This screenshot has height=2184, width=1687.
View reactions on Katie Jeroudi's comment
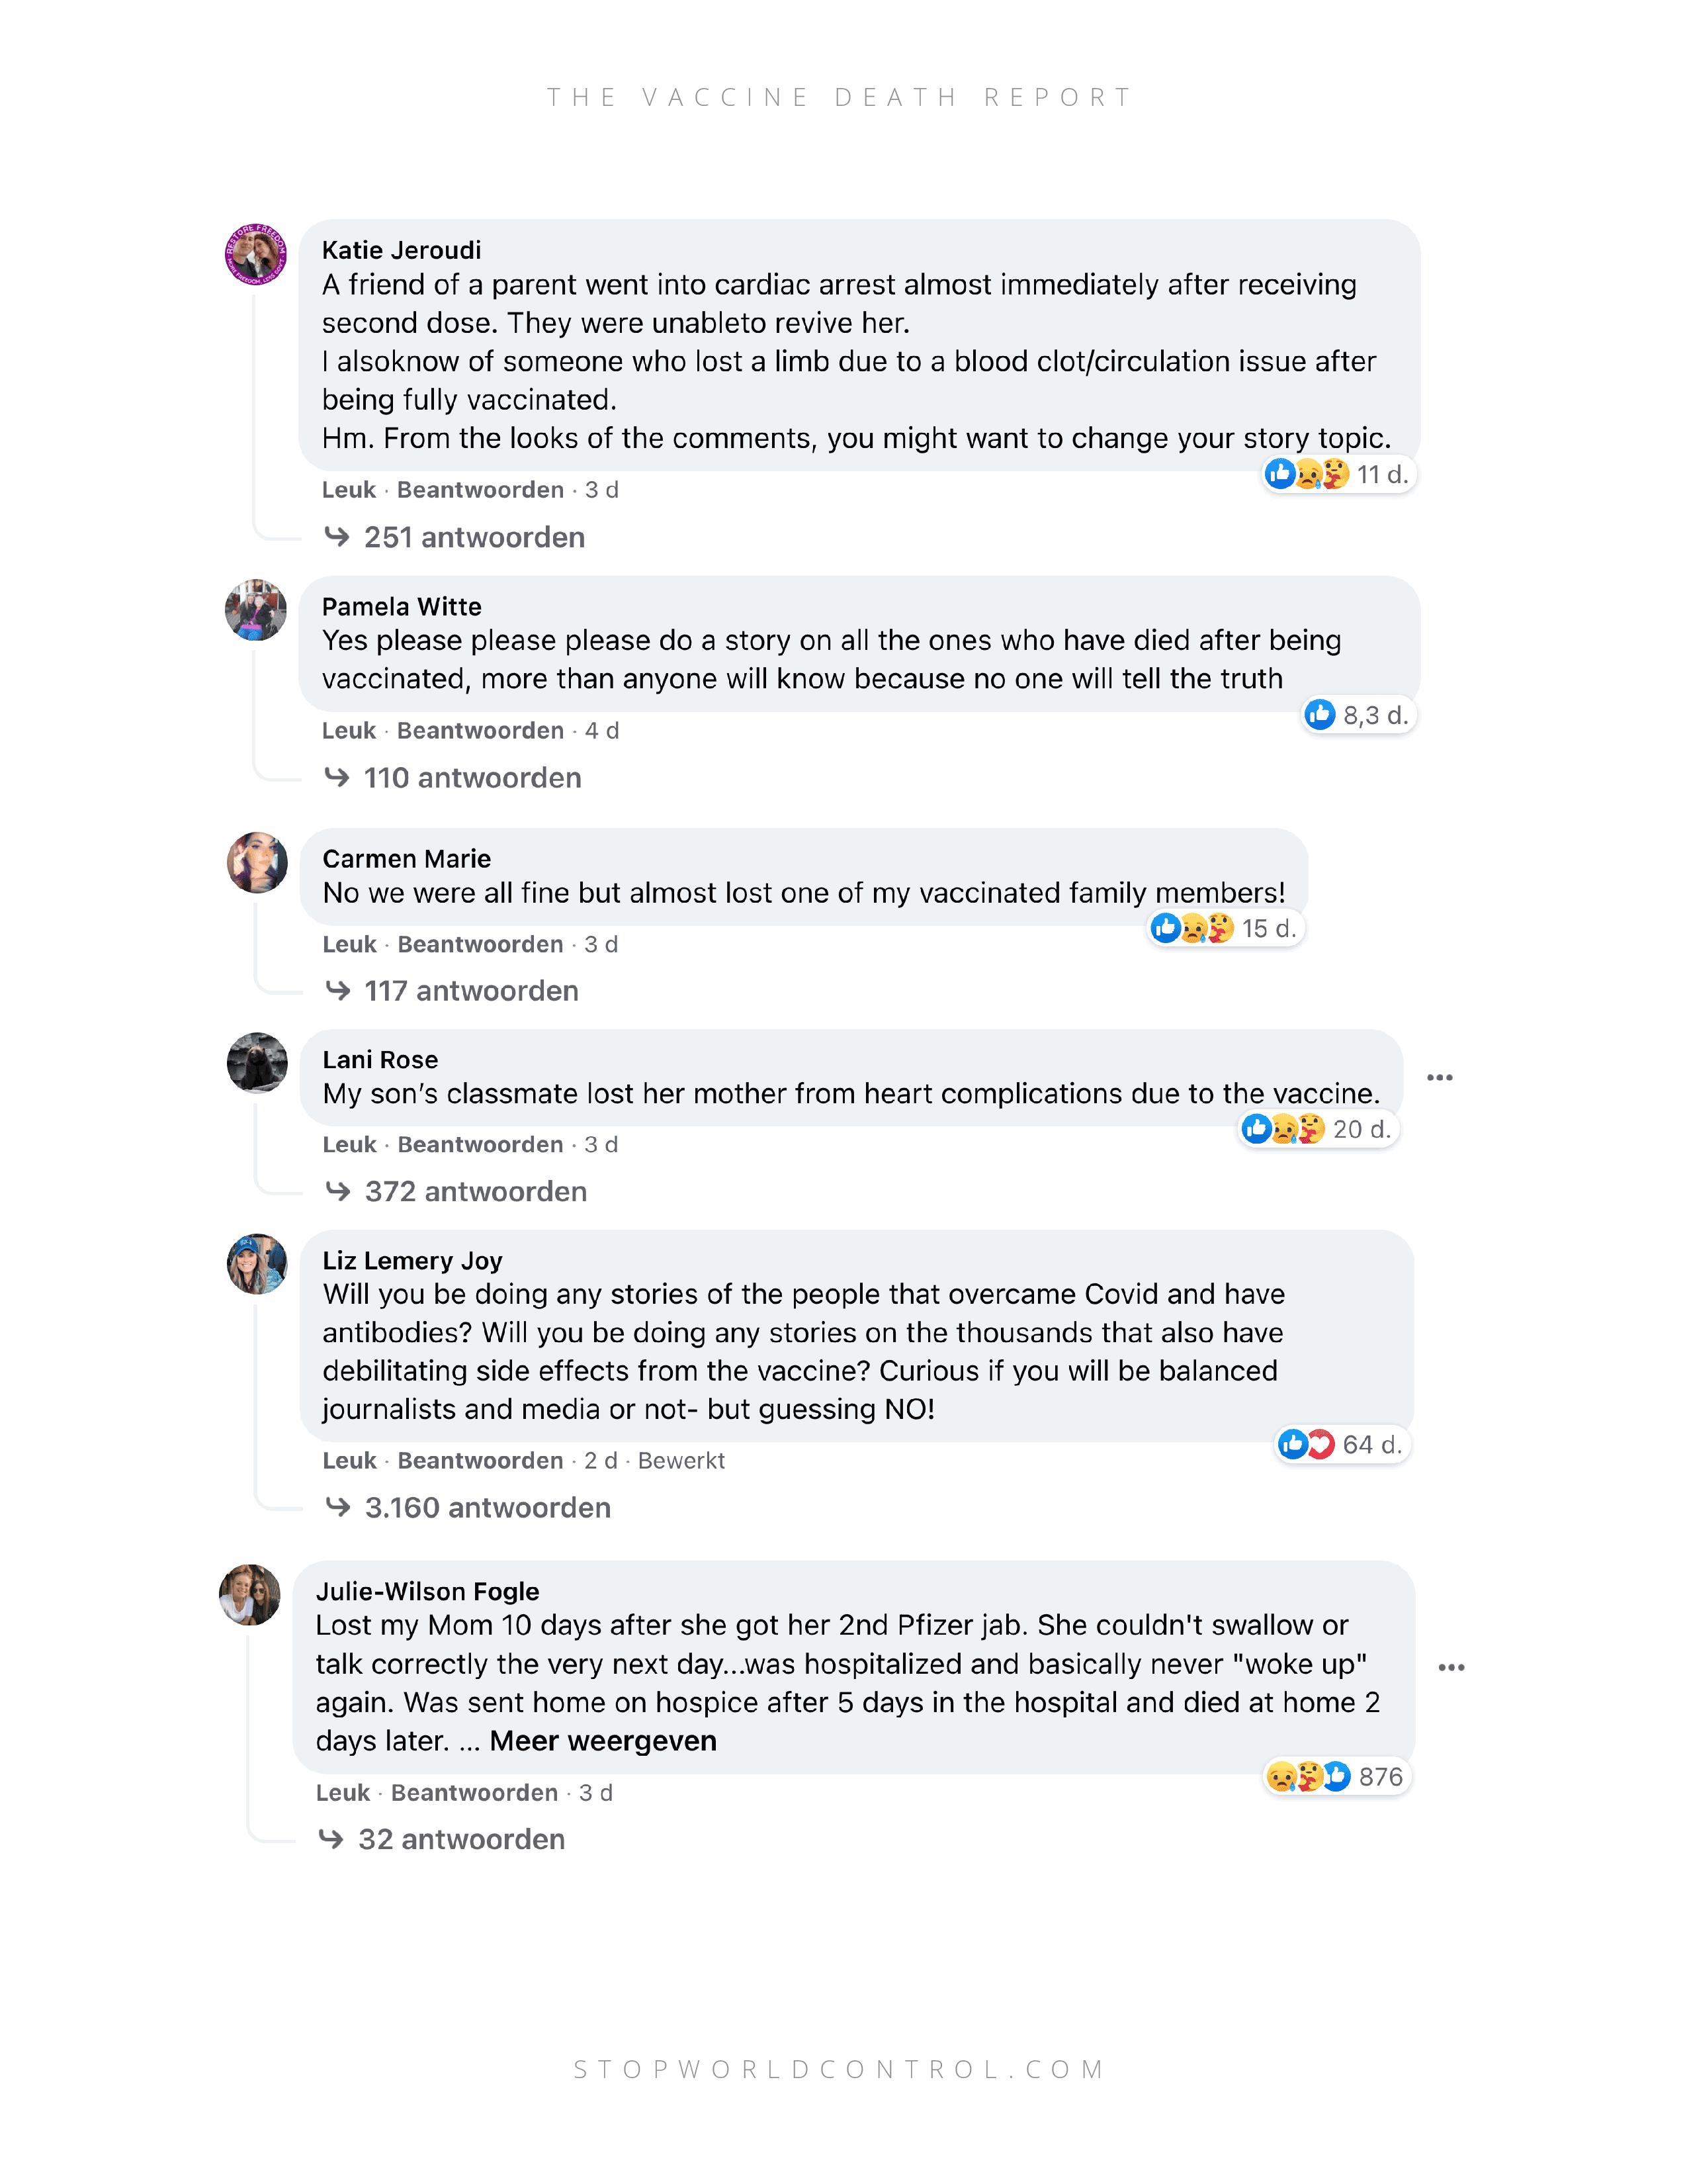point(1338,474)
